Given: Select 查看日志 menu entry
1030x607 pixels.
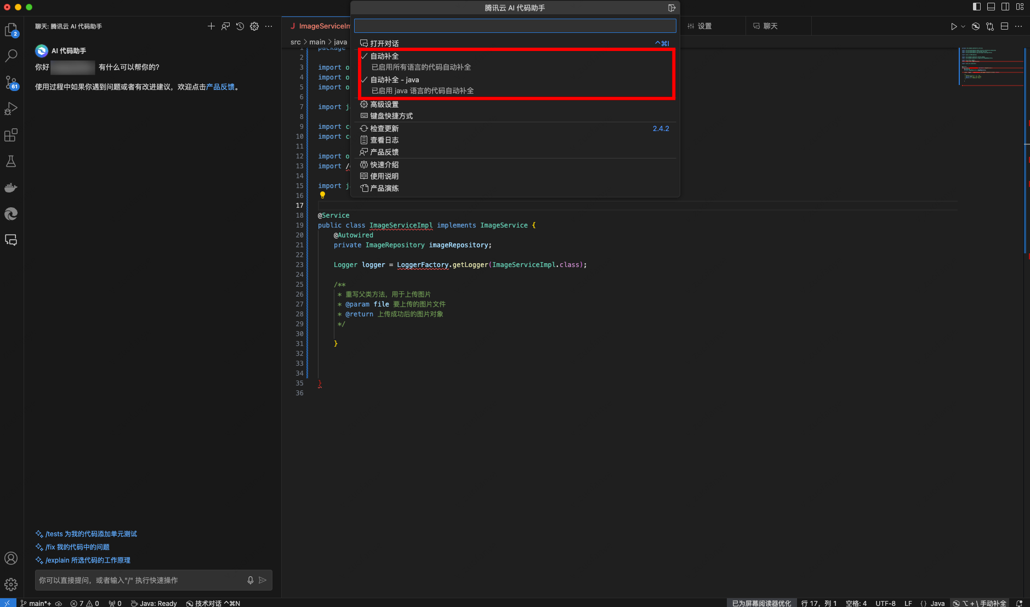Looking at the screenshot, I should click(x=515, y=140).
